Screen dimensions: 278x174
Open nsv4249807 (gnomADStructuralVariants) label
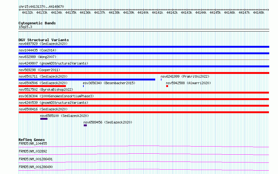pos(53,63)
